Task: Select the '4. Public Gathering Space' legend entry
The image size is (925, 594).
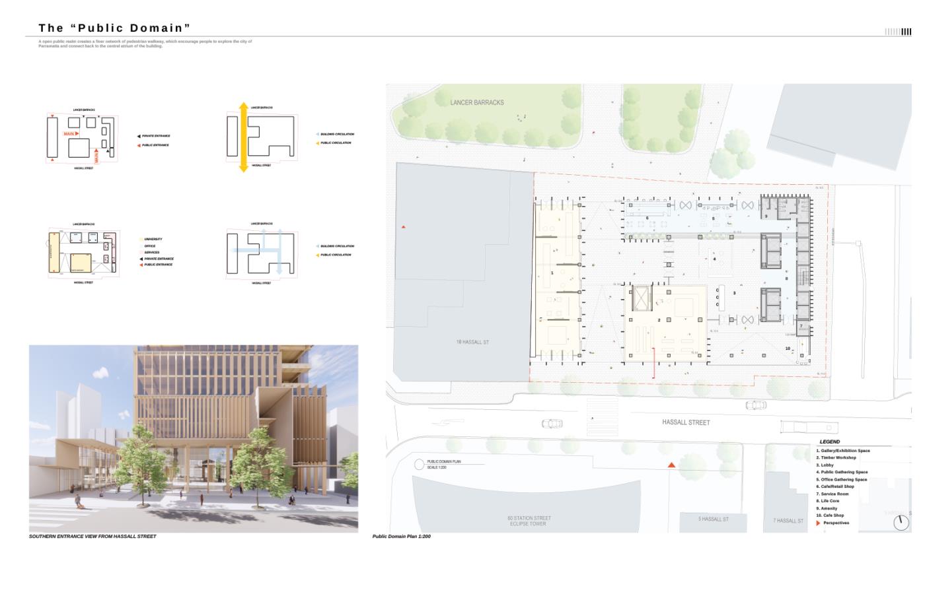Action: (x=842, y=472)
